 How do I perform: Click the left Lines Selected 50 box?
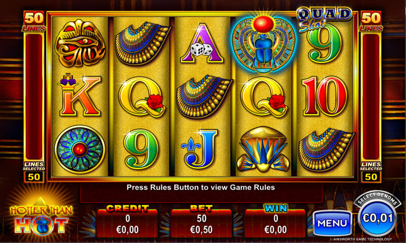tap(34, 177)
